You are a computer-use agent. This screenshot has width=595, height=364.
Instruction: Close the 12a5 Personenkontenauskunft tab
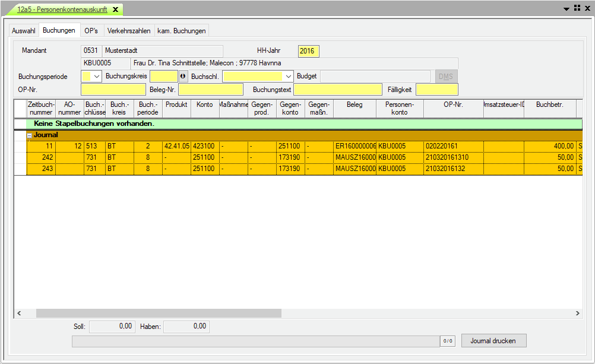115,10
